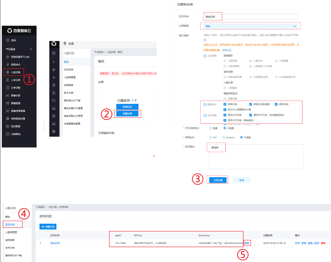This screenshot has height=262, width=331.
Task: Click 管理 link in table row
Action: coord(304,243)
